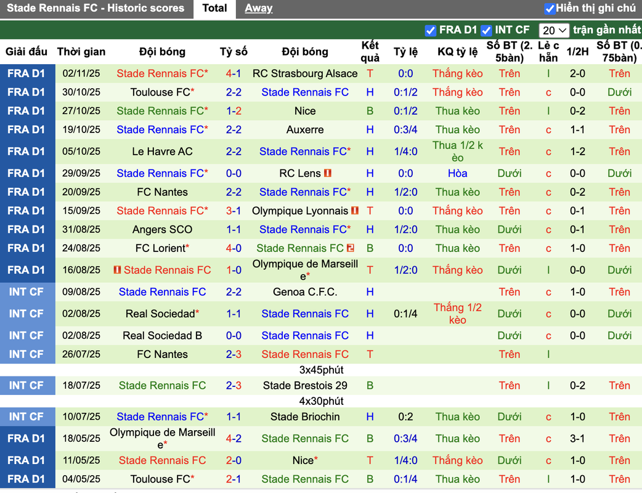The height and width of the screenshot is (493, 642).
Task: Click the 2-3 score against Stade Brestois 29
Action: pos(234,386)
